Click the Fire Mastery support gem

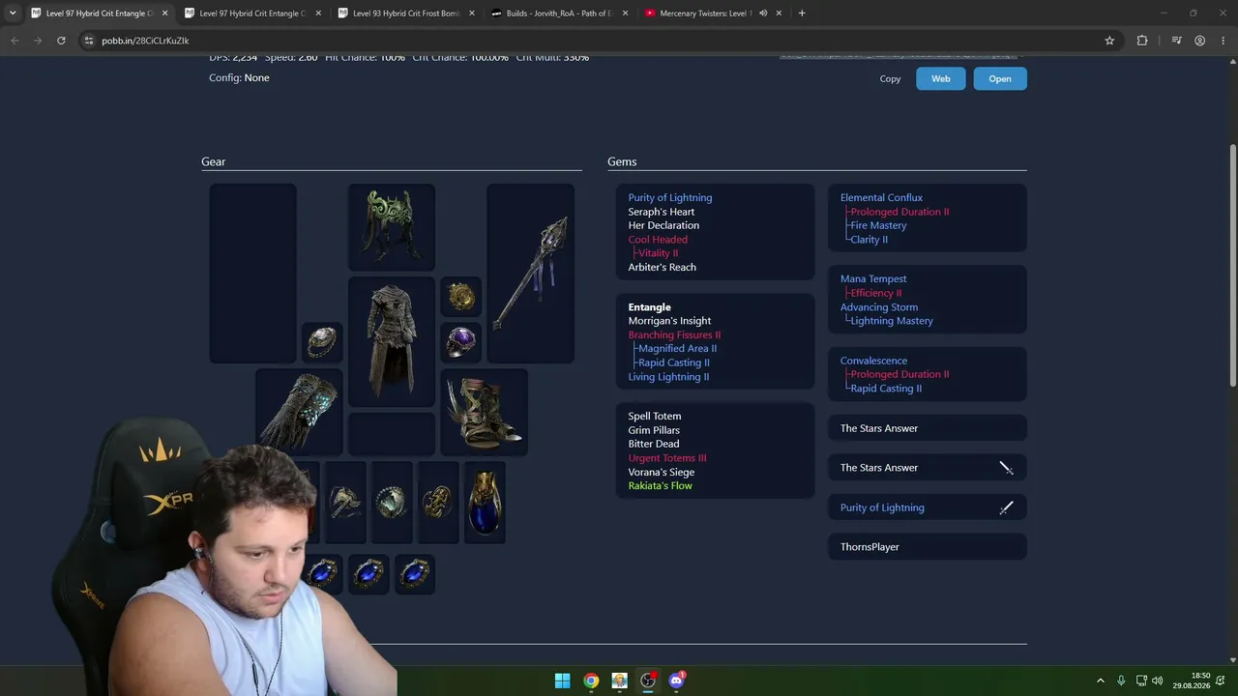878,225
